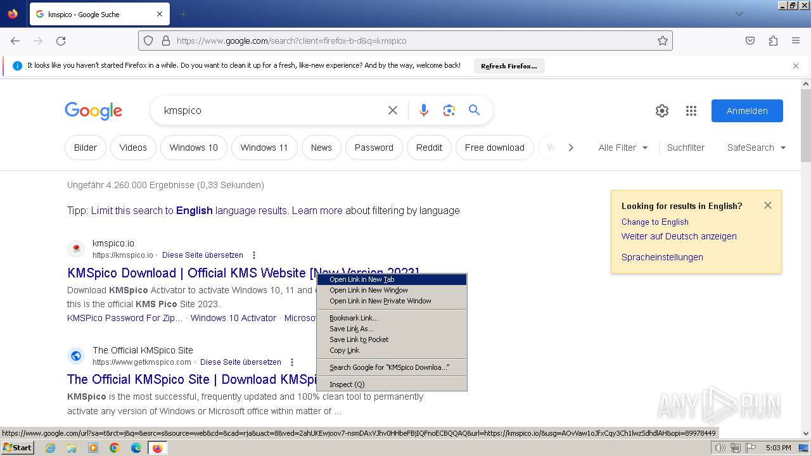
Task: Open The Official KMSpico Site result title
Action: click(x=192, y=379)
